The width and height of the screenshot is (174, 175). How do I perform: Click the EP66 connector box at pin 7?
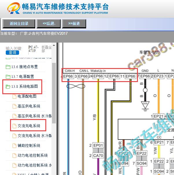[x=145, y=76]
